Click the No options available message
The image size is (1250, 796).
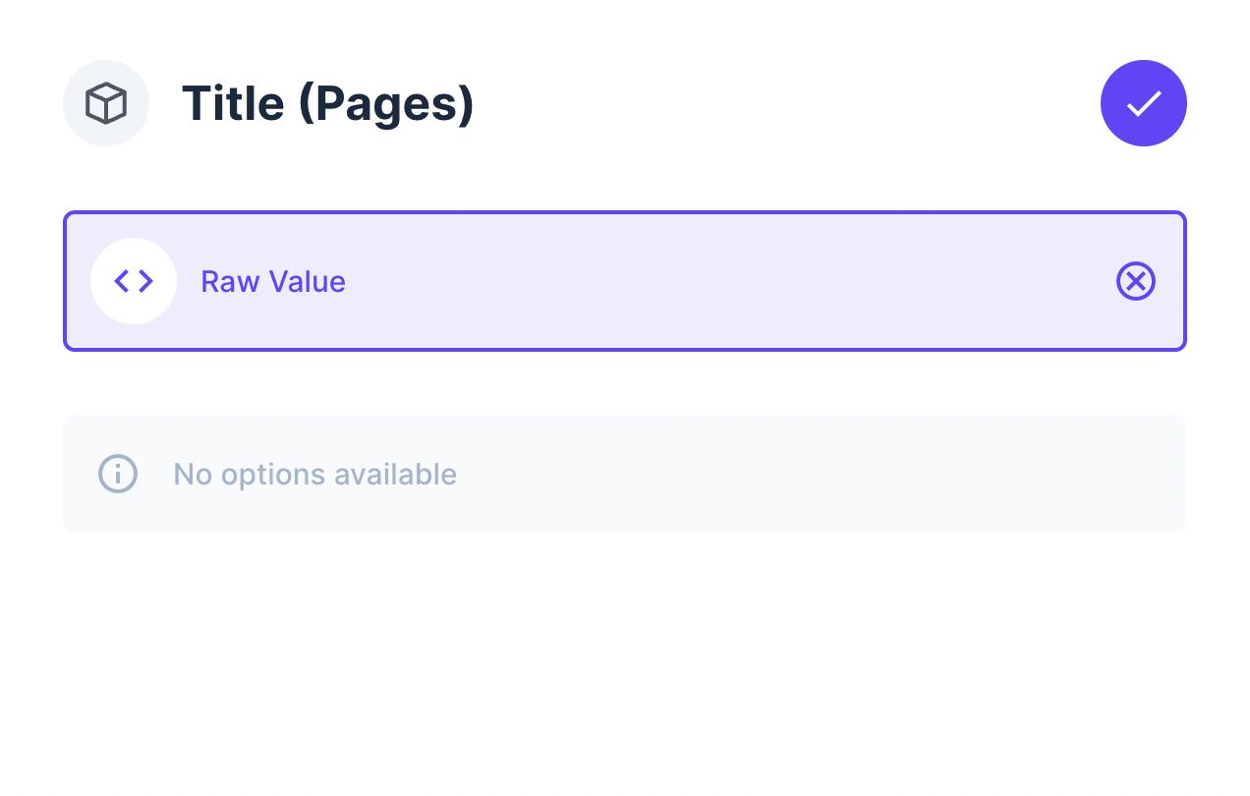click(314, 474)
